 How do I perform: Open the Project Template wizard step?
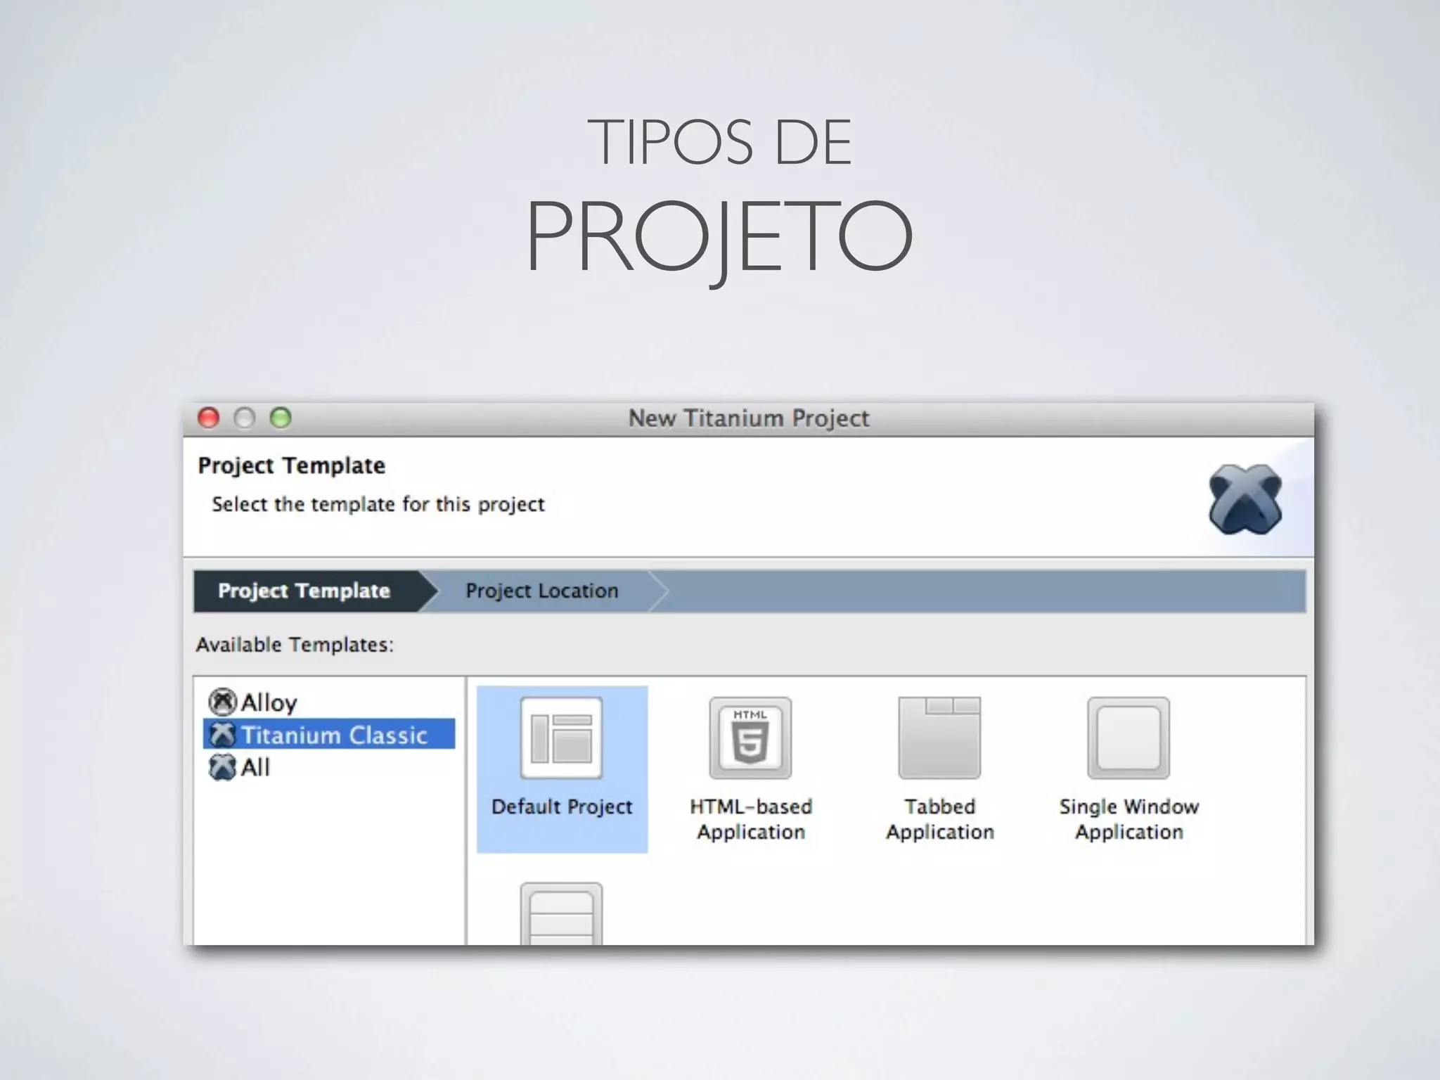point(307,591)
